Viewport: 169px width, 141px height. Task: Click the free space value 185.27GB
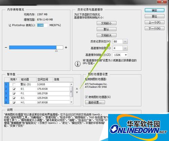42,93
